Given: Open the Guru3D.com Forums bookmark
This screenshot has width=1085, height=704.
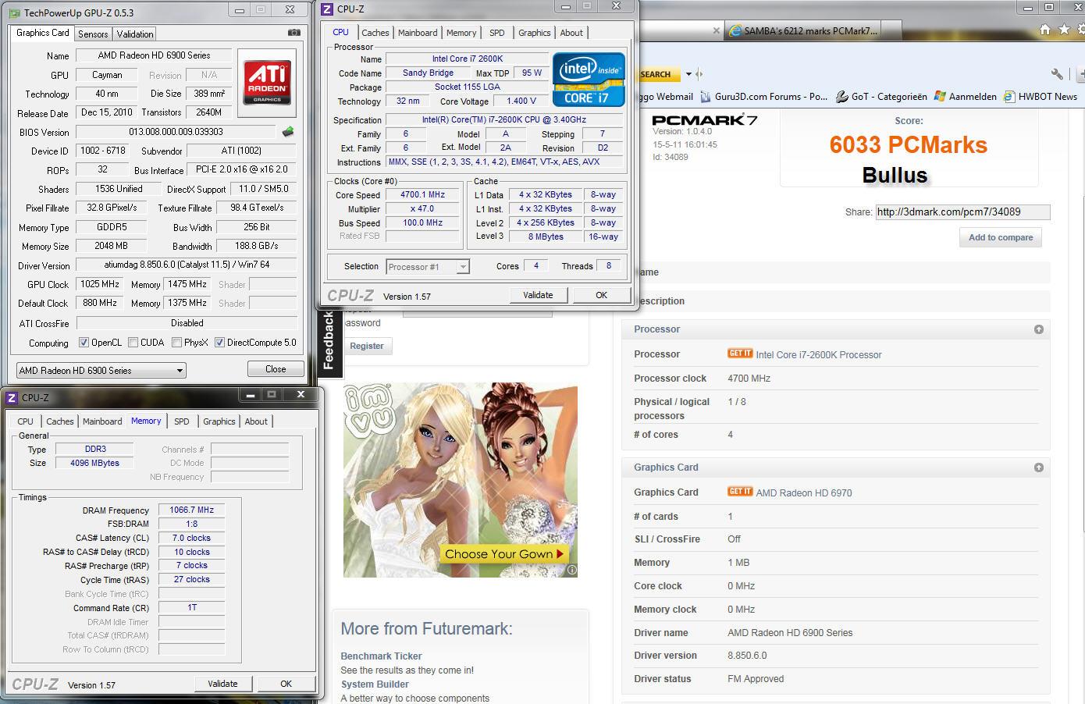Looking at the screenshot, I should click(x=764, y=97).
